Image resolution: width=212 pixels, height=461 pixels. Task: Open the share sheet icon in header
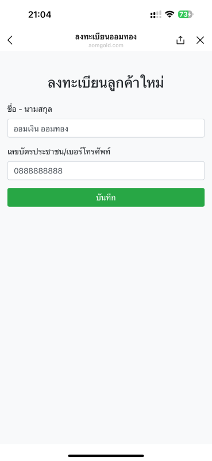[x=180, y=40]
